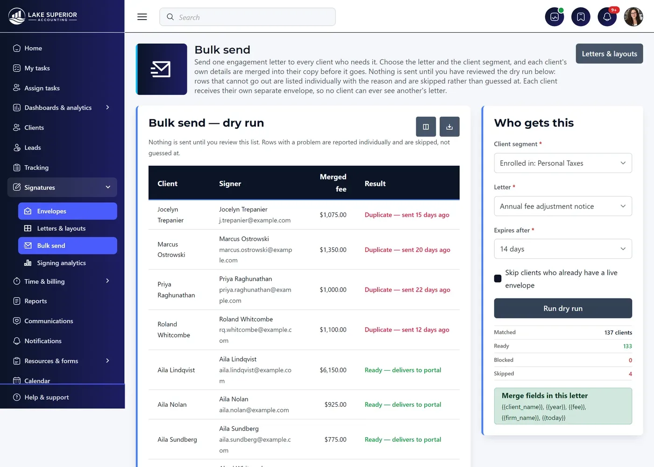Image resolution: width=654 pixels, height=467 pixels.
Task: Toggle columns view icon in dry run
Action: 426,127
